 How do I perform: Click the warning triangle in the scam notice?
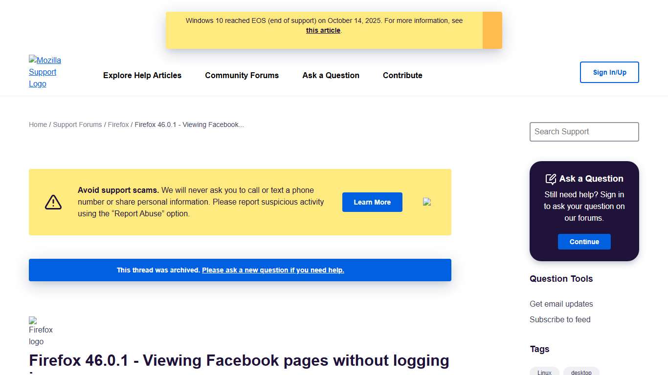point(53,202)
